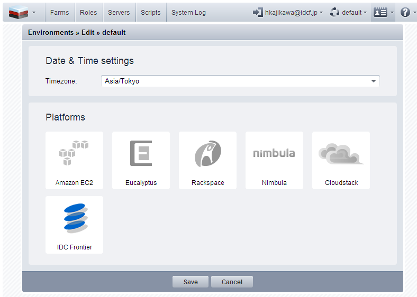
Task: Click the login arrow icon beside the email
Action: coord(258,12)
